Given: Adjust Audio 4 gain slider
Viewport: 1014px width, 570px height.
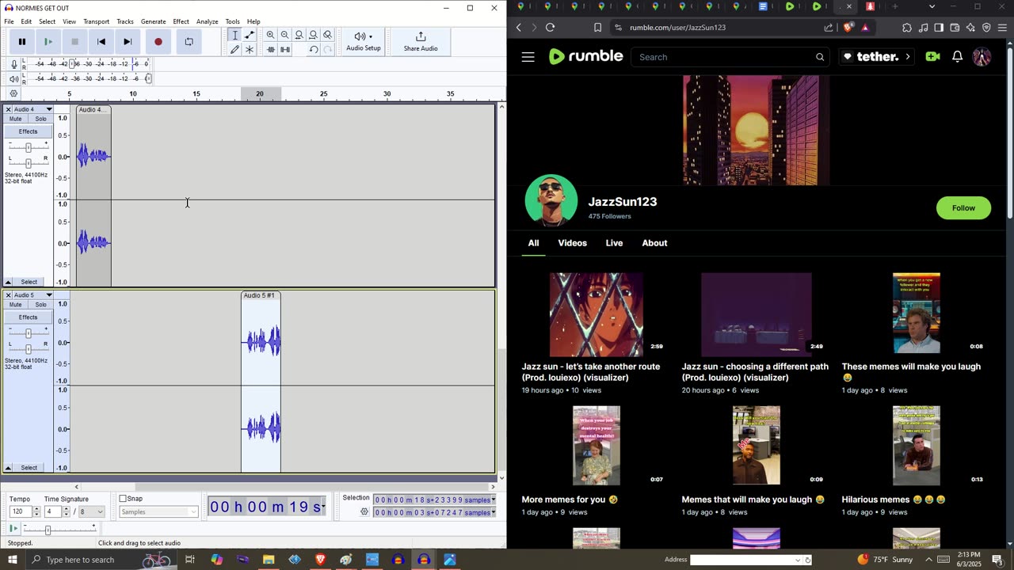Looking at the screenshot, I should pos(28,148).
